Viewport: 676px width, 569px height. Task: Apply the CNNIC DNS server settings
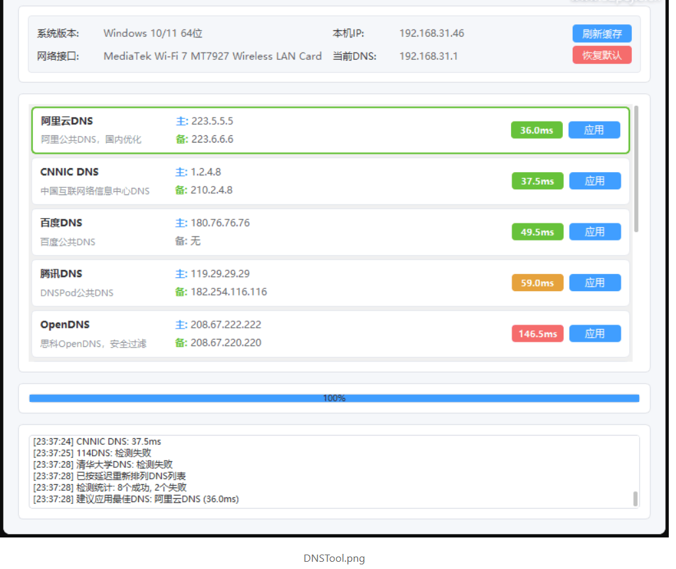pos(594,181)
